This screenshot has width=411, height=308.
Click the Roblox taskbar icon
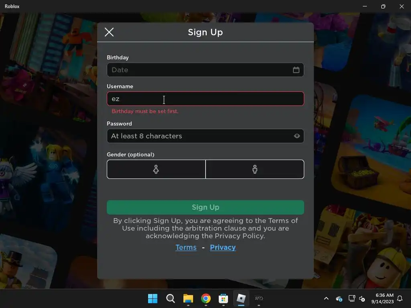point(241,298)
